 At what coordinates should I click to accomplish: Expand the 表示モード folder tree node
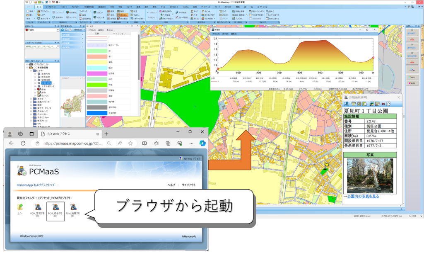tap(31, 99)
